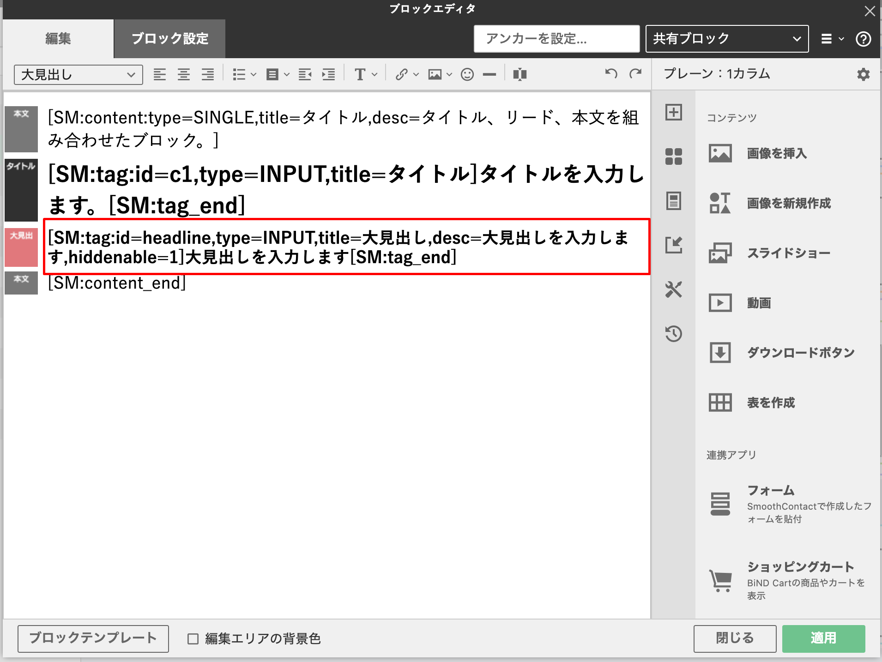Select the four-squares grid panel icon
The image size is (882, 662).
tap(674, 156)
